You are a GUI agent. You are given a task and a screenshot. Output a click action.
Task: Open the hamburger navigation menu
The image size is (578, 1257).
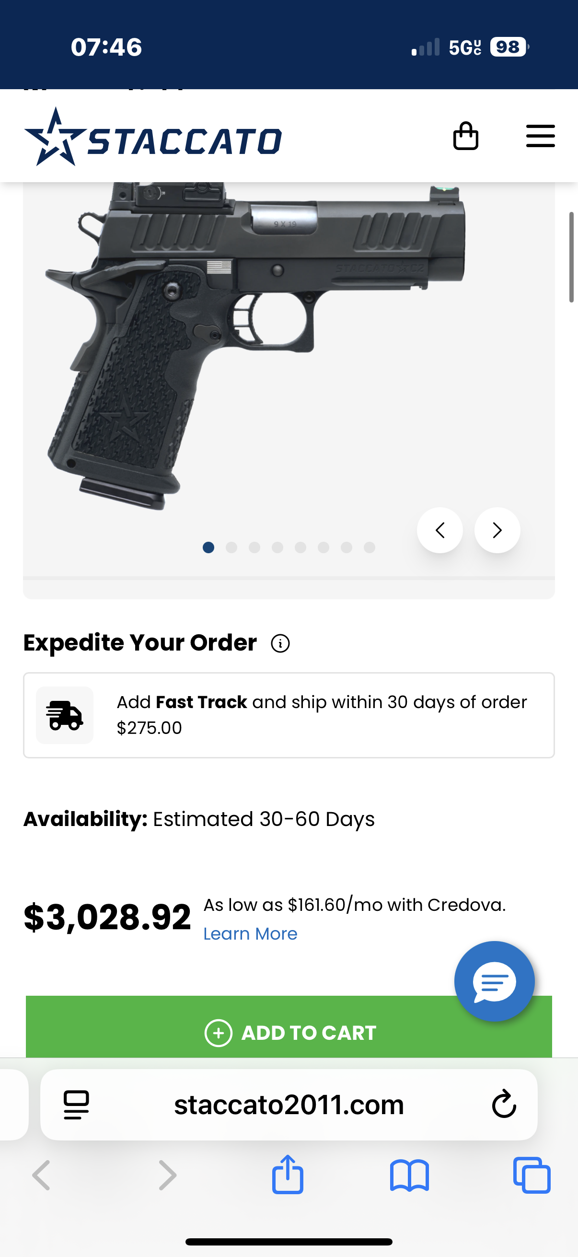pyautogui.click(x=541, y=136)
